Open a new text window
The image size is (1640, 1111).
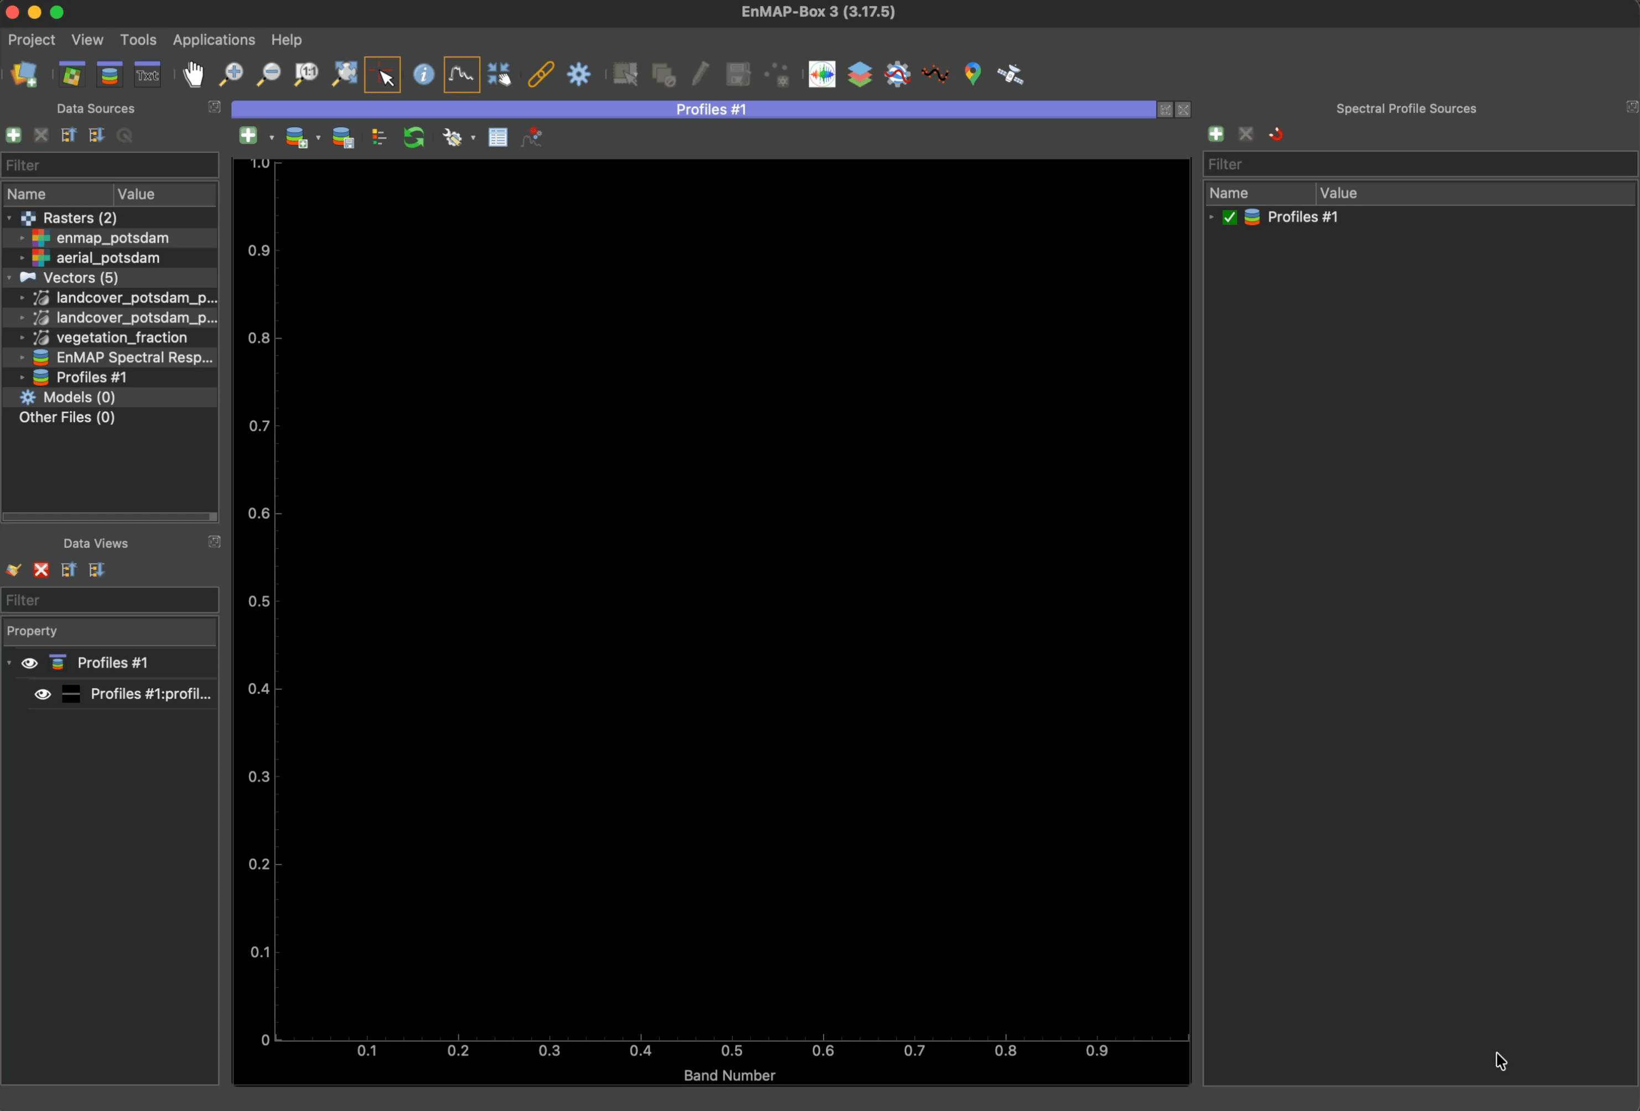(x=148, y=74)
